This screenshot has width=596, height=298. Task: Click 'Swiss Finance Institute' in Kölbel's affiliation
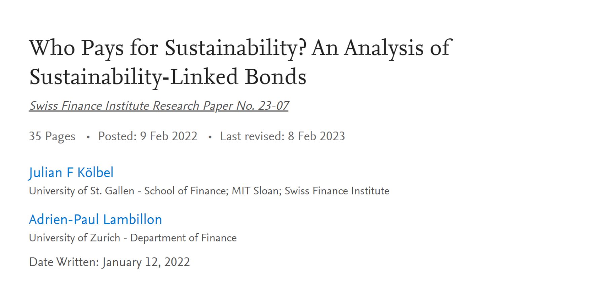click(337, 191)
